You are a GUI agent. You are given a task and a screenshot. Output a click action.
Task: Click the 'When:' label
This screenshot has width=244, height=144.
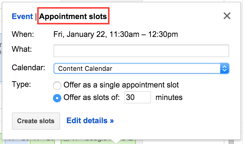(x=23, y=35)
